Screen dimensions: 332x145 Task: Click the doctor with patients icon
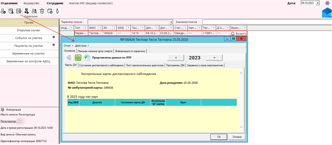click(x=27, y=11)
